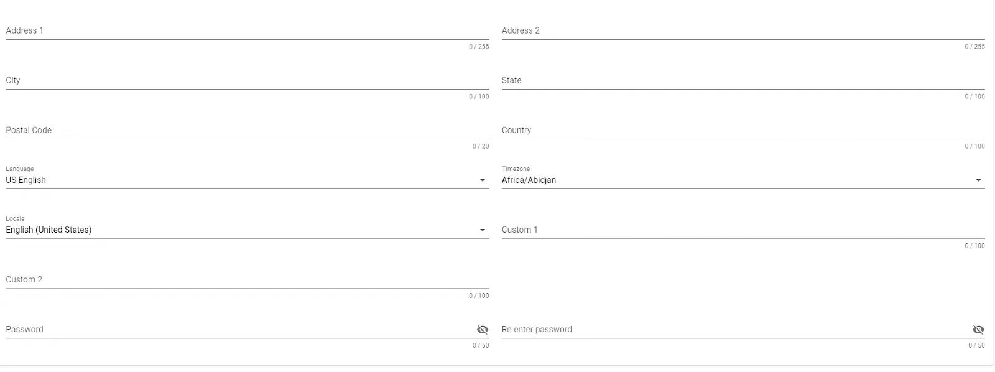Click the Timezone dropdown arrow
The width and height of the screenshot is (995, 372).
click(x=978, y=180)
